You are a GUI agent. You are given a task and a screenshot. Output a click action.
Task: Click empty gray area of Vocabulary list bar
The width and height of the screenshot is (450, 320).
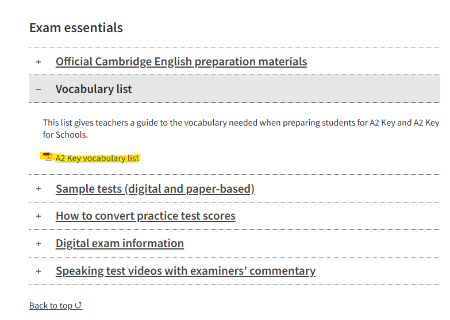287,89
